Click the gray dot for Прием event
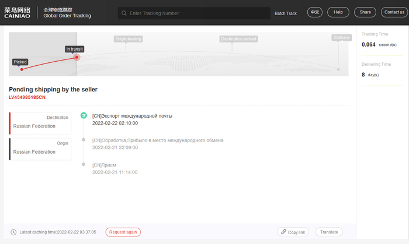 [x=84, y=164]
